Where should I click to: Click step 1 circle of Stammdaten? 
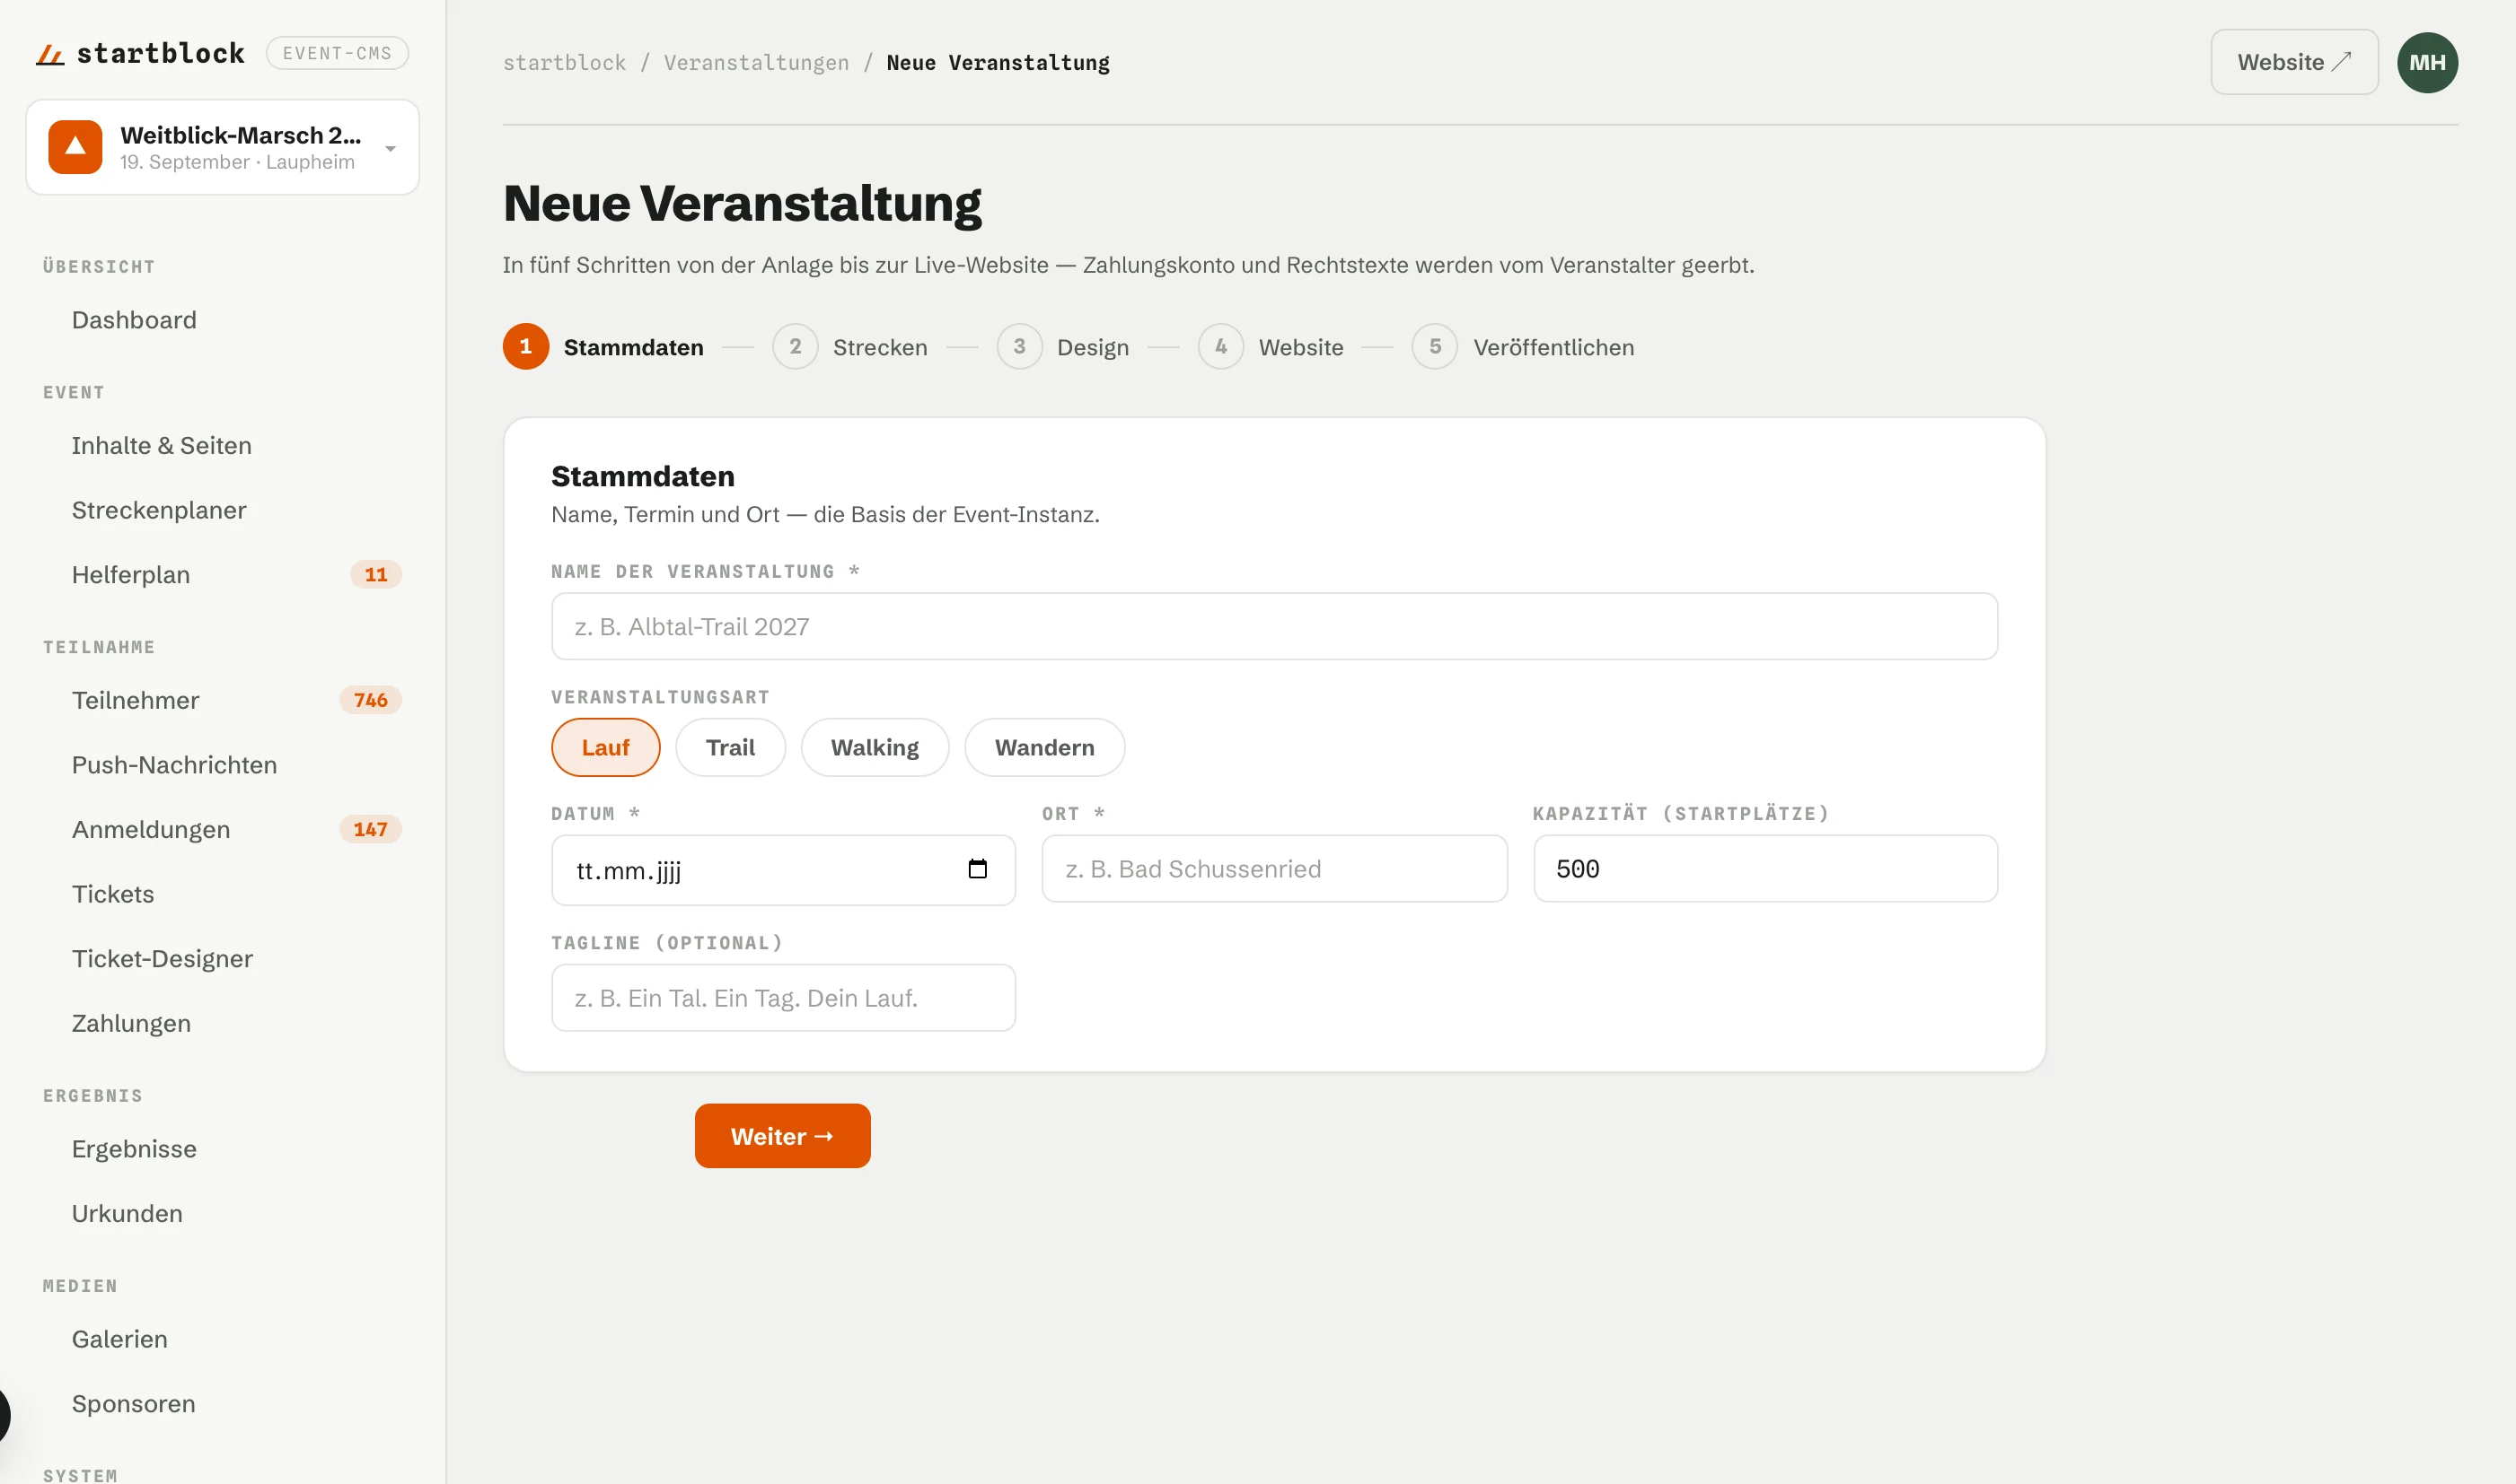tap(525, 346)
